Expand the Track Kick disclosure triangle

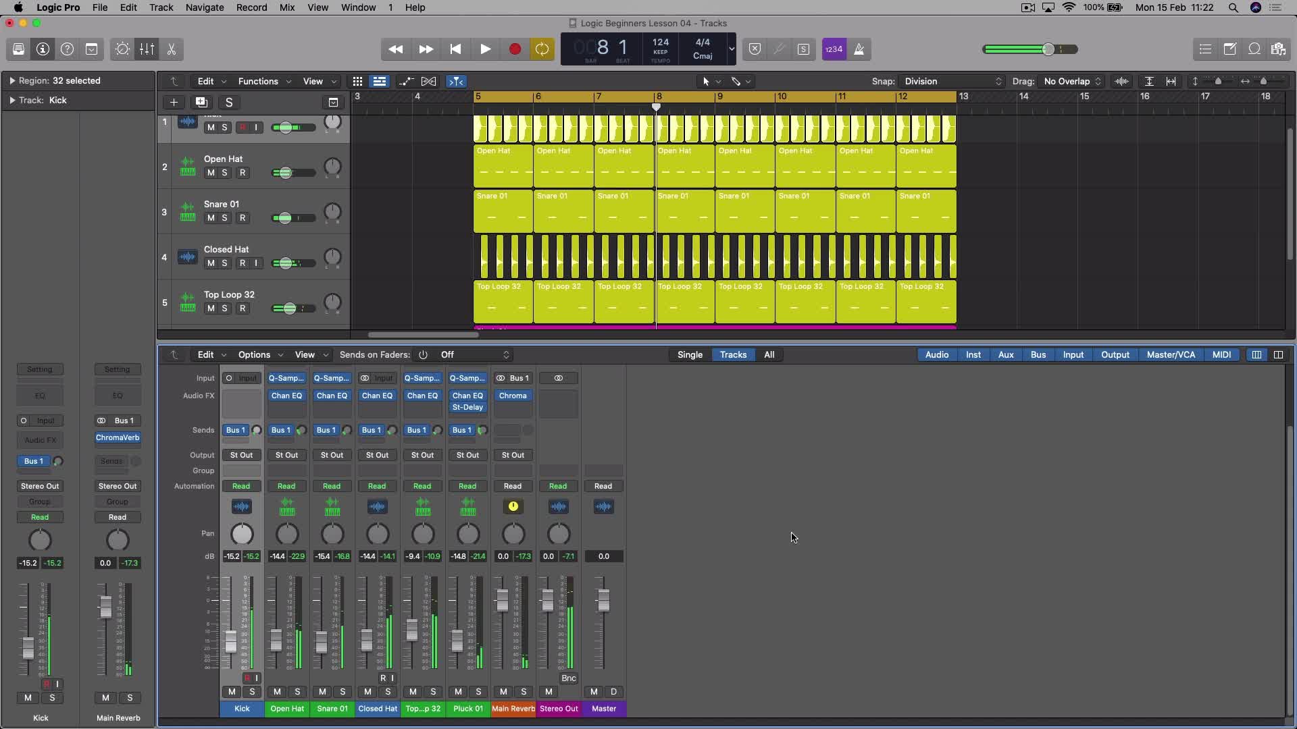point(12,101)
